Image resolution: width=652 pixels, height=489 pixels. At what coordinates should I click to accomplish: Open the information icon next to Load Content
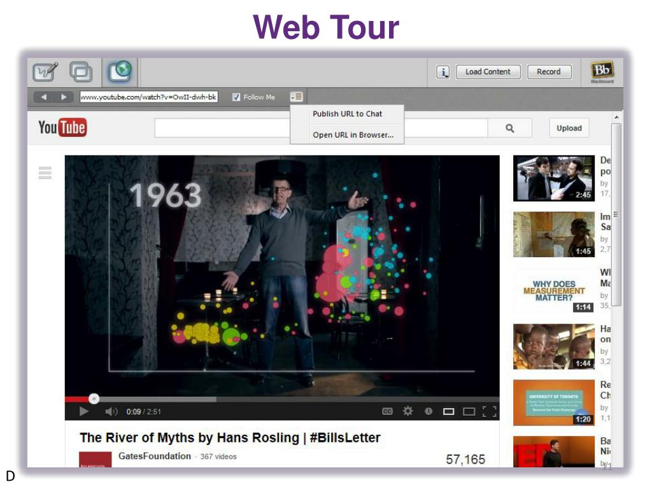tap(443, 72)
